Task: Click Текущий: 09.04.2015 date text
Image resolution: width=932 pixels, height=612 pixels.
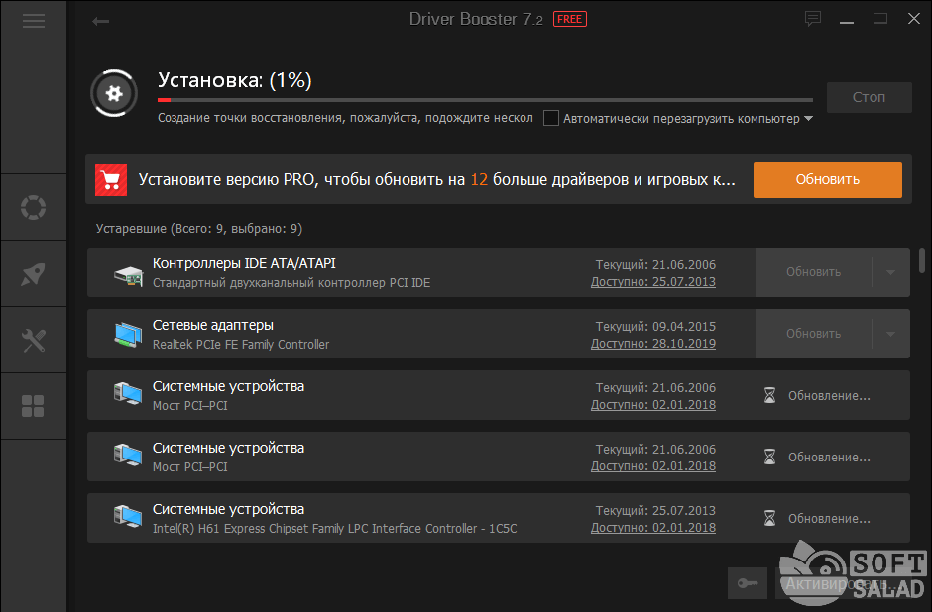Action: pos(655,327)
